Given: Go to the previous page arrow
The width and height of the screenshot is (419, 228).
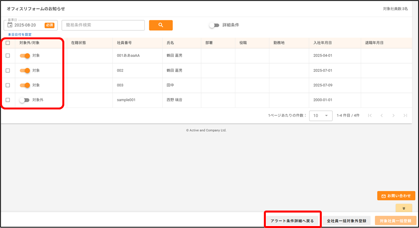Looking at the screenshot, I should pyautogui.click(x=382, y=115).
